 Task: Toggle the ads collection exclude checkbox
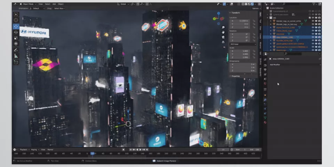pos(310,18)
